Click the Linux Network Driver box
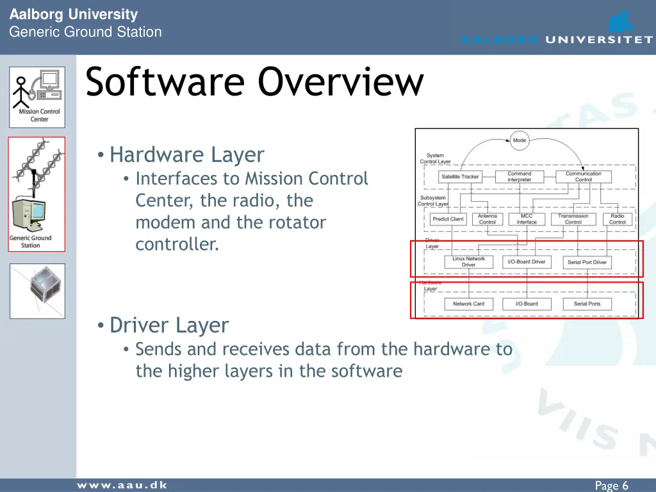Screen dimensions: 656x492 click(x=468, y=262)
